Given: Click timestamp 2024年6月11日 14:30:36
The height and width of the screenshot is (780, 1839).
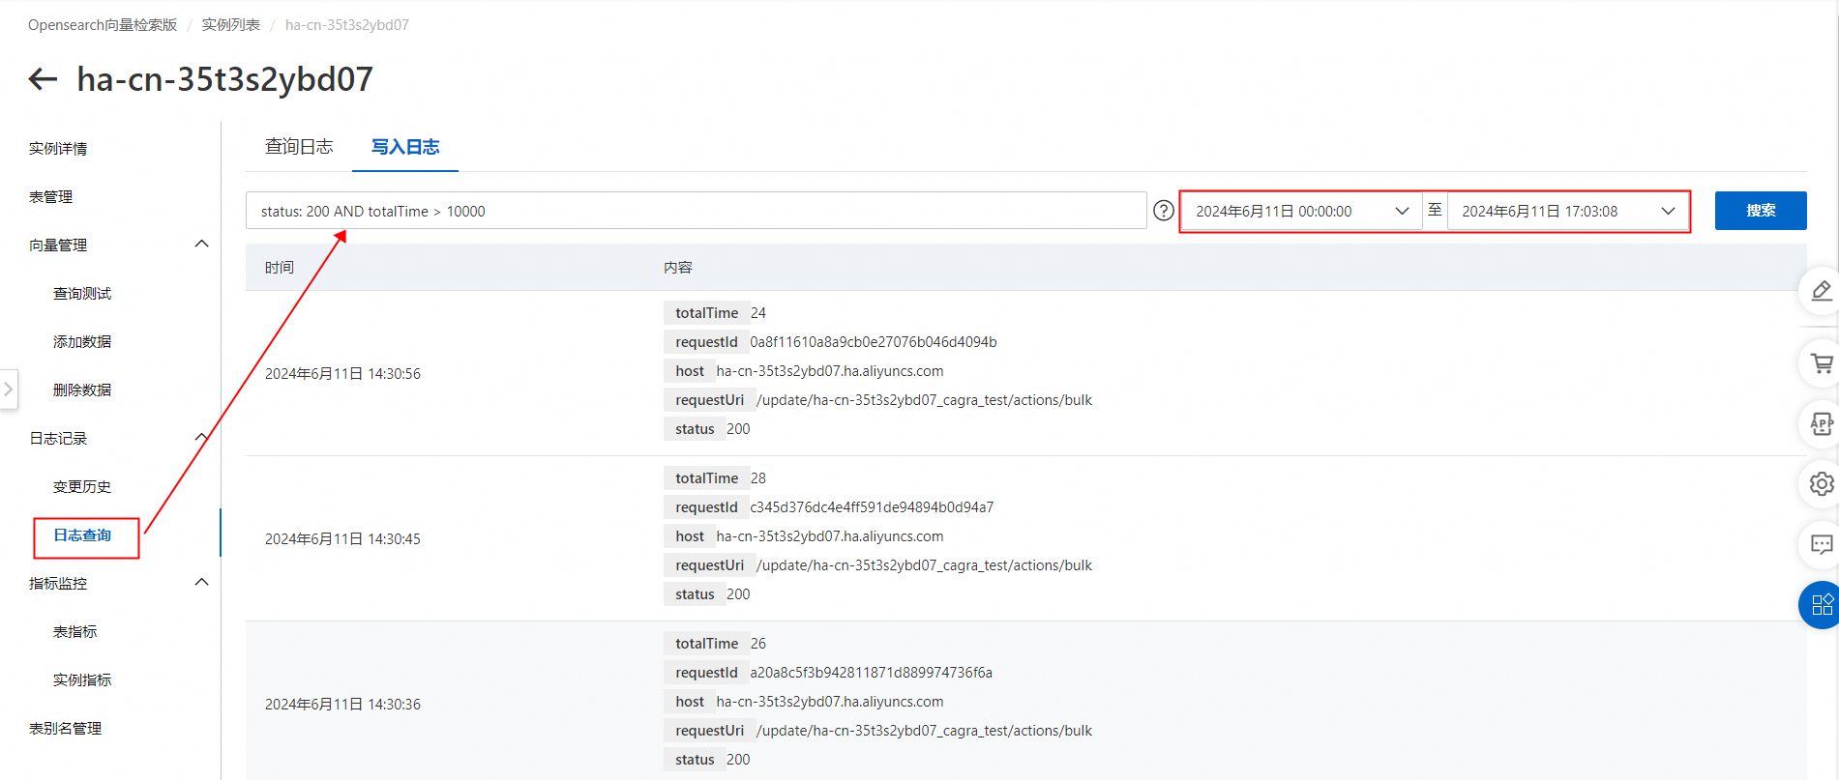Looking at the screenshot, I should click(x=342, y=705).
